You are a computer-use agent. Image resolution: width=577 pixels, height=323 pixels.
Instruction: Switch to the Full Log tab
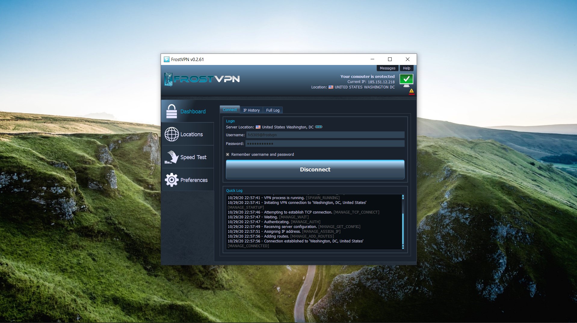273,110
